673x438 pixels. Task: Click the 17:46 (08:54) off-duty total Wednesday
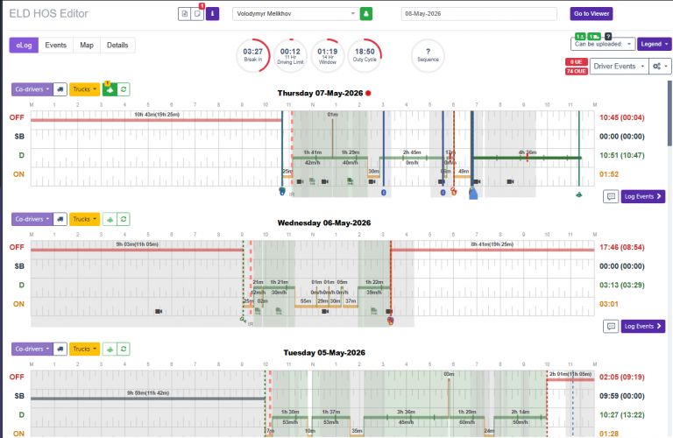[x=623, y=247]
